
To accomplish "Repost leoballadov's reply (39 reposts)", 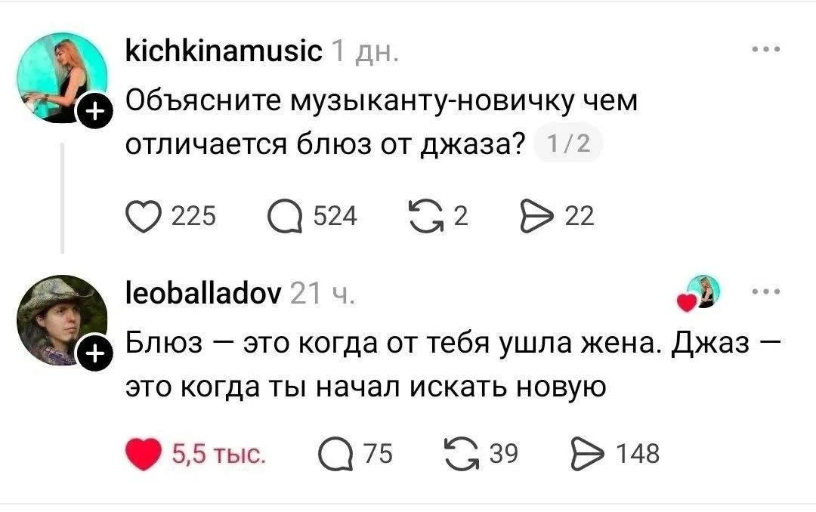I will [462, 455].
